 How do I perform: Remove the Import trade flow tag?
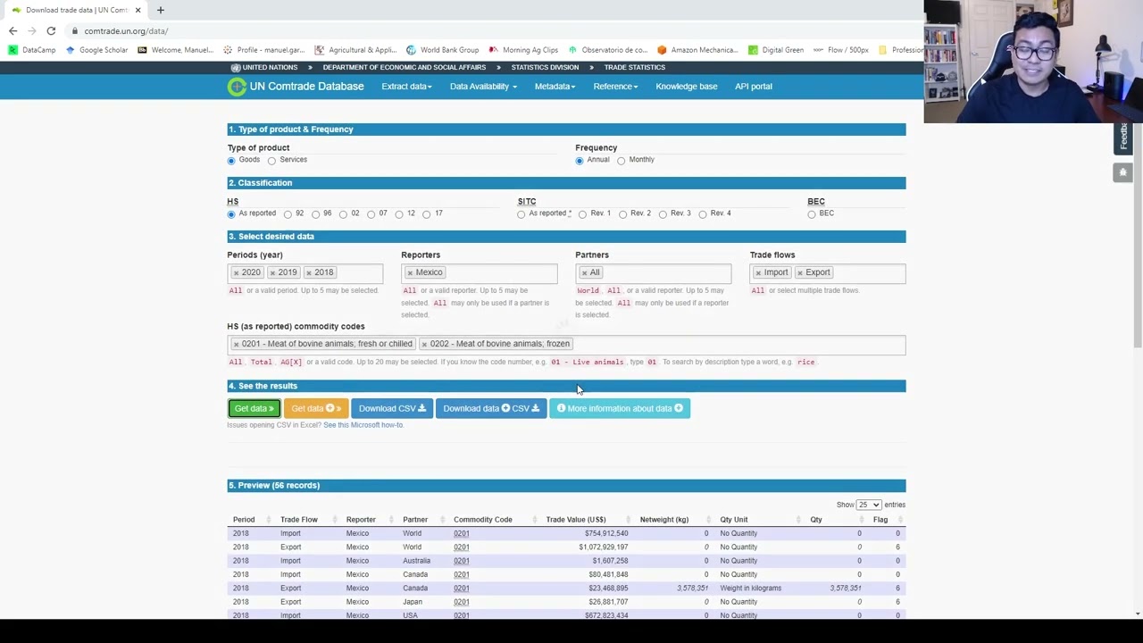pos(758,272)
